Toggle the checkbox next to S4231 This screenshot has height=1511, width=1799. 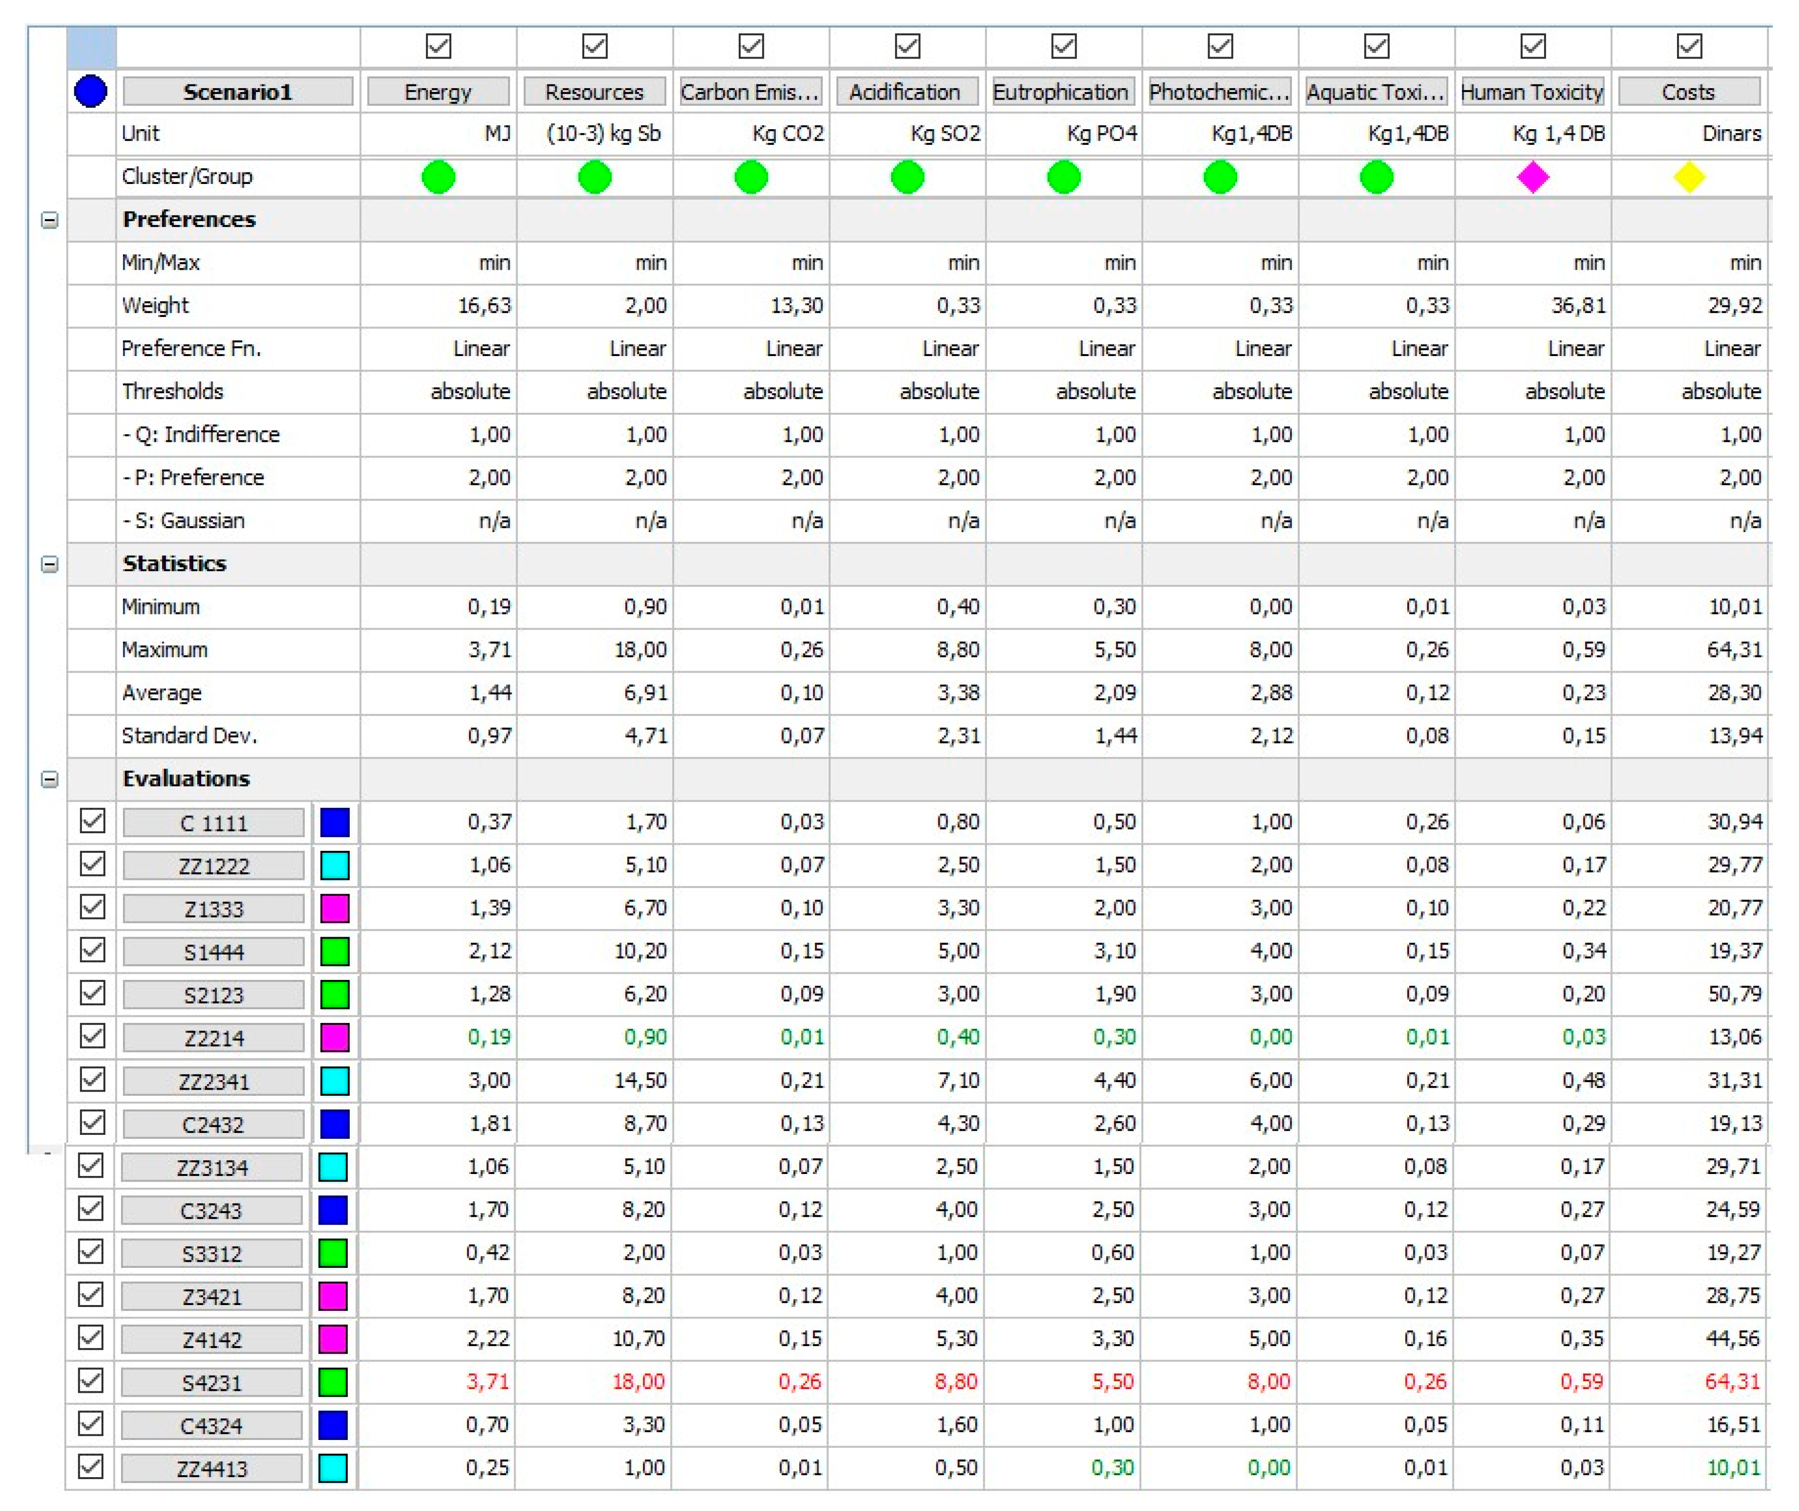tap(90, 1381)
